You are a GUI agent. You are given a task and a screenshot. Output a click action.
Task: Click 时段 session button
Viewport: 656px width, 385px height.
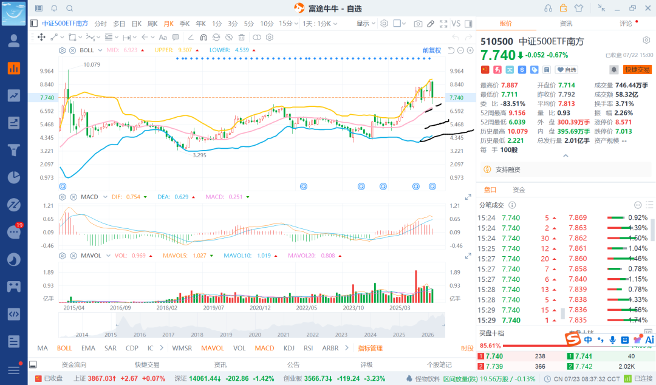point(467,348)
